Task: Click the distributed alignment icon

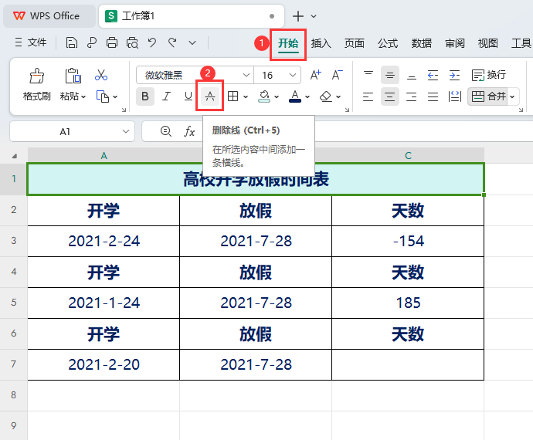Action: (x=454, y=96)
